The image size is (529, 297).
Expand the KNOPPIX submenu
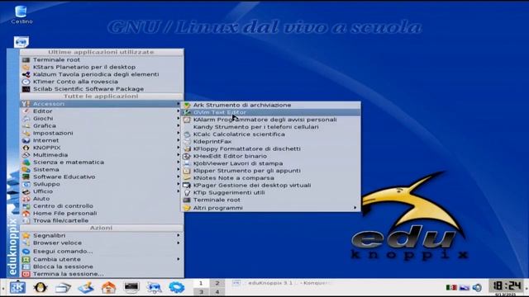click(x=102, y=148)
